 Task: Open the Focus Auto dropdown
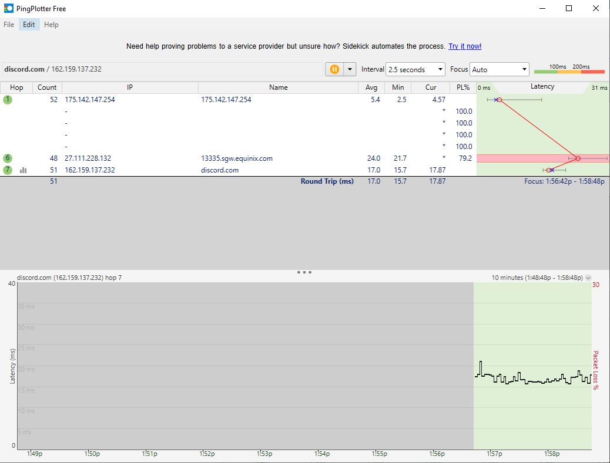[500, 69]
